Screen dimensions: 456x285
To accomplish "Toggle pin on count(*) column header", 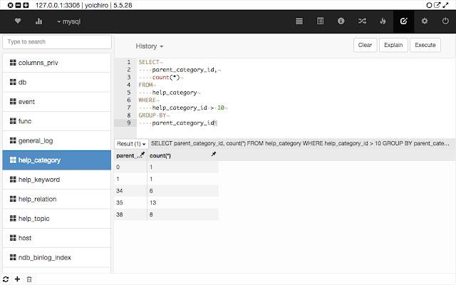I will (x=214, y=155).
